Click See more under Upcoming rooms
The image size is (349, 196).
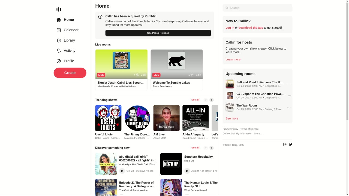232,118
